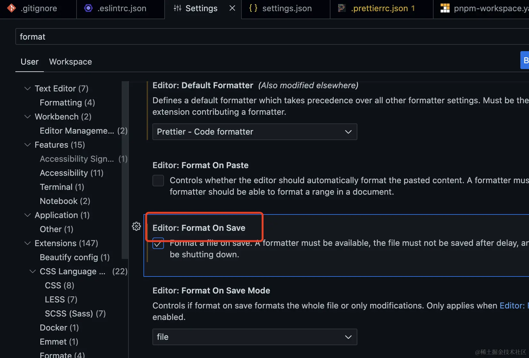The width and height of the screenshot is (529, 358).
Task: Enable the Format On Paste checkbox
Action: (x=158, y=181)
